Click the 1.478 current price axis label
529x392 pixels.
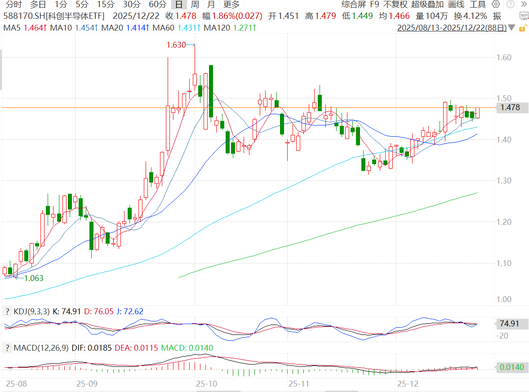(x=510, y=107)
